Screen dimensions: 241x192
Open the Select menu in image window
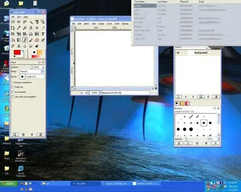86,24
